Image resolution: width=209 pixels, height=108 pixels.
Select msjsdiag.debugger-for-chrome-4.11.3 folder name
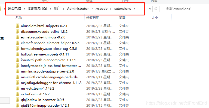pos(51,83)
